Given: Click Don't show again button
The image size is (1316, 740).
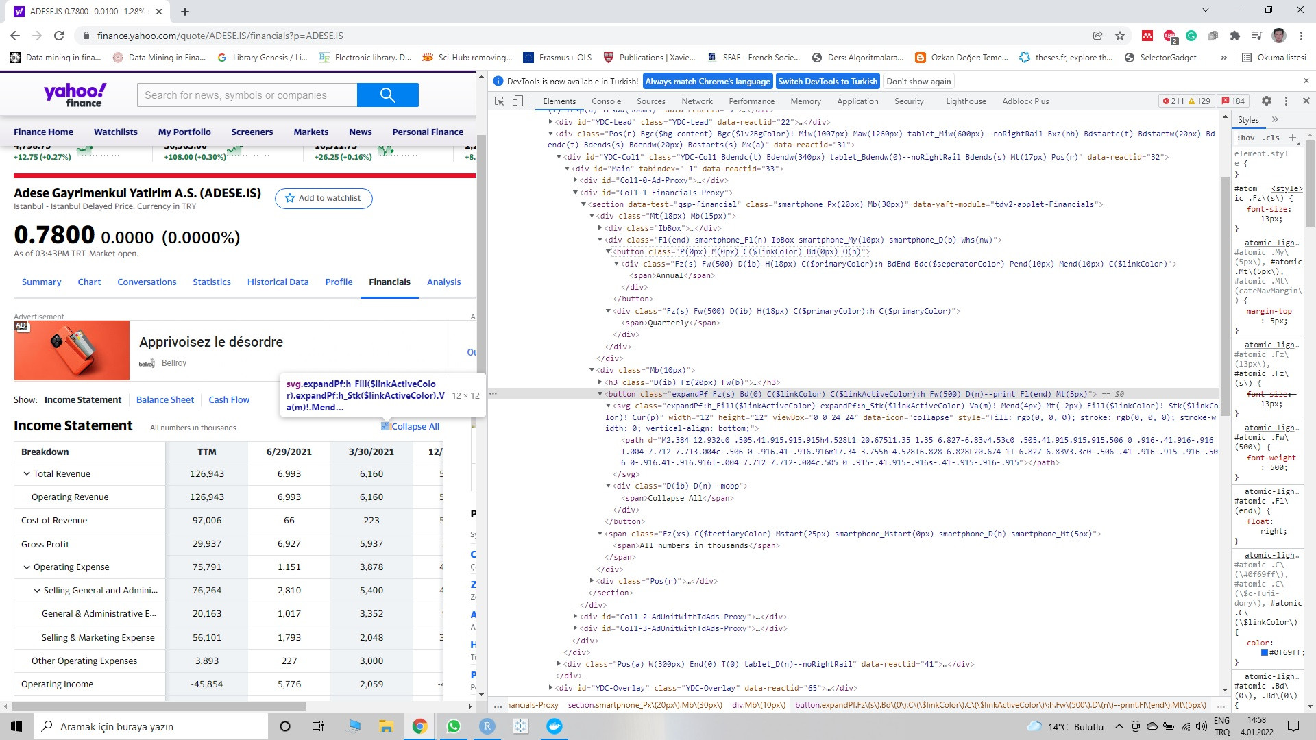Looking at the screenshot, I should point(918,81).
